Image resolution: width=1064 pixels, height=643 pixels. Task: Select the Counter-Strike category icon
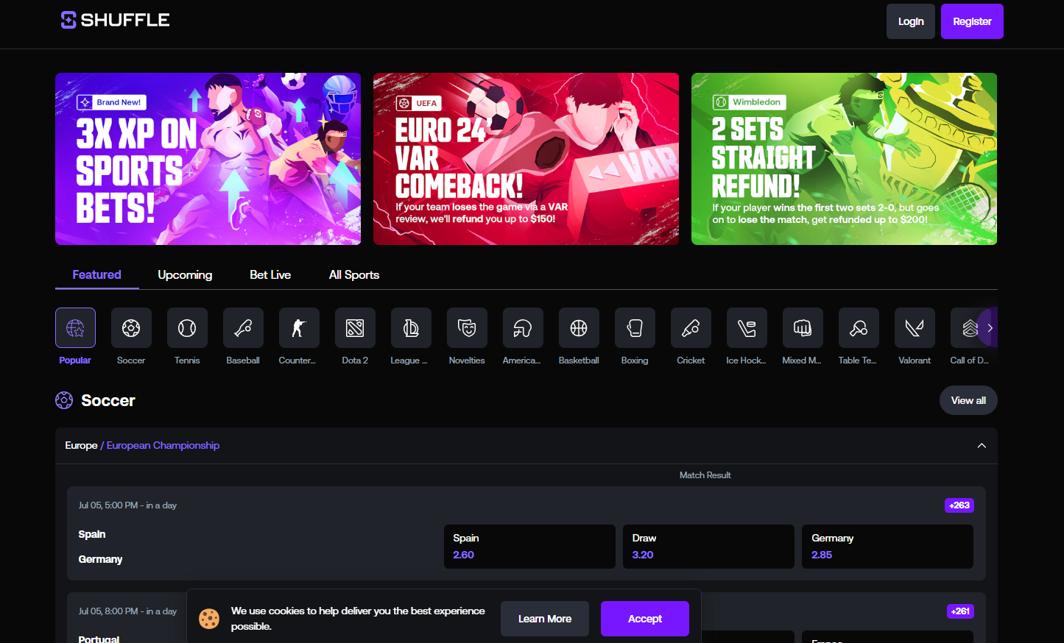(x=299, y=327)
